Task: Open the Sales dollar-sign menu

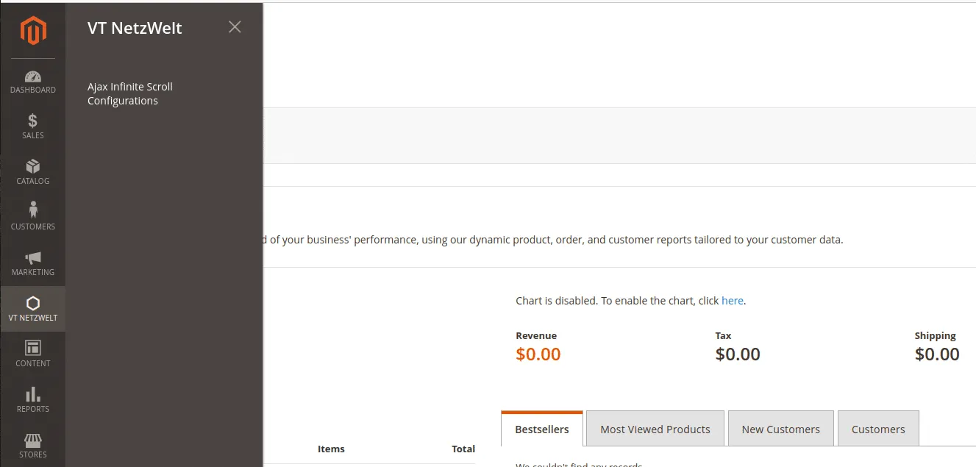Action: [x=33, y=126]
